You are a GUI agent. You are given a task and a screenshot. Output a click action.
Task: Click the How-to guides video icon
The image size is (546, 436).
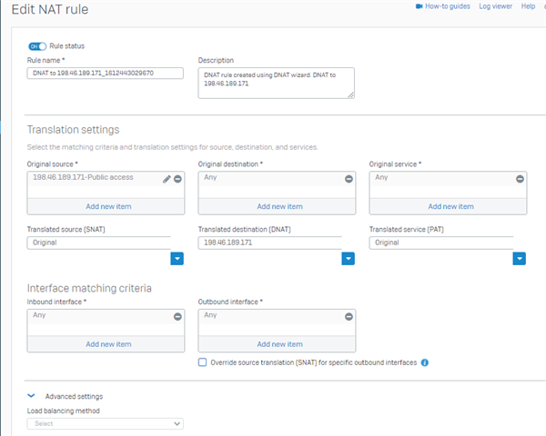click(x=419, y=6)
